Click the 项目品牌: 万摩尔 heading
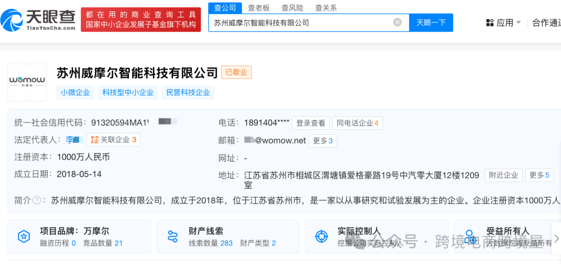The image size is (561, 264). [x=74, y=231]
